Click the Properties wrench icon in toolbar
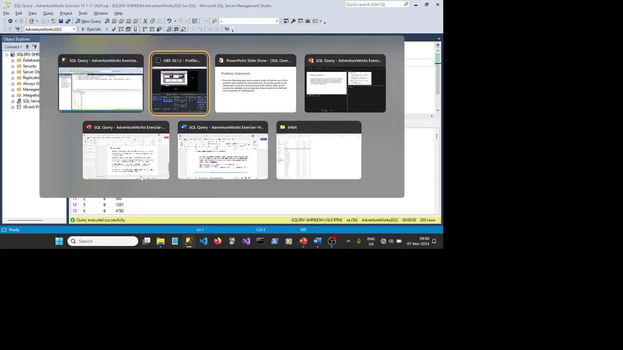The image size is (623, 350). (x=293, y=21)
